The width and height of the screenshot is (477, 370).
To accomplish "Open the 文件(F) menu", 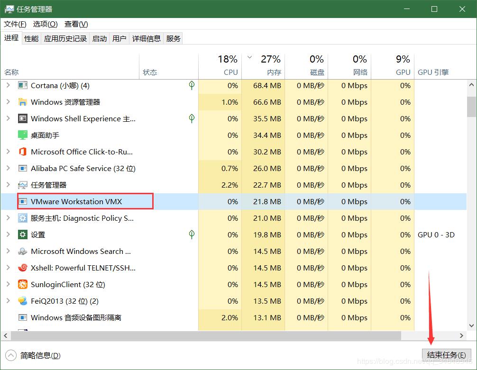I will (x=15, y=24).
